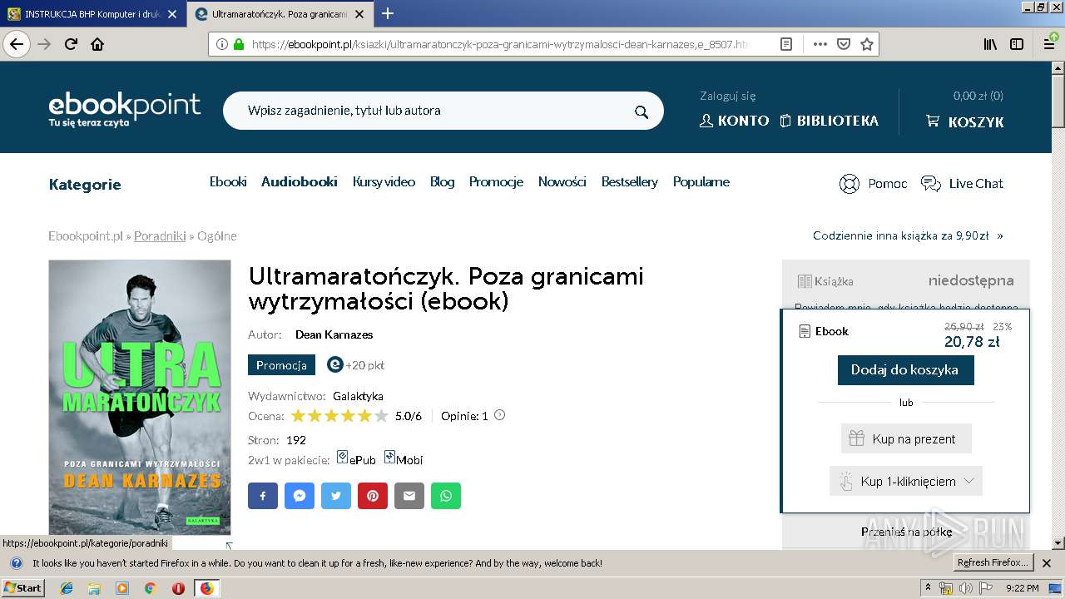Open Nowości menu link
The width and height of the screenshot is (1065, 599).
point(562,181)
